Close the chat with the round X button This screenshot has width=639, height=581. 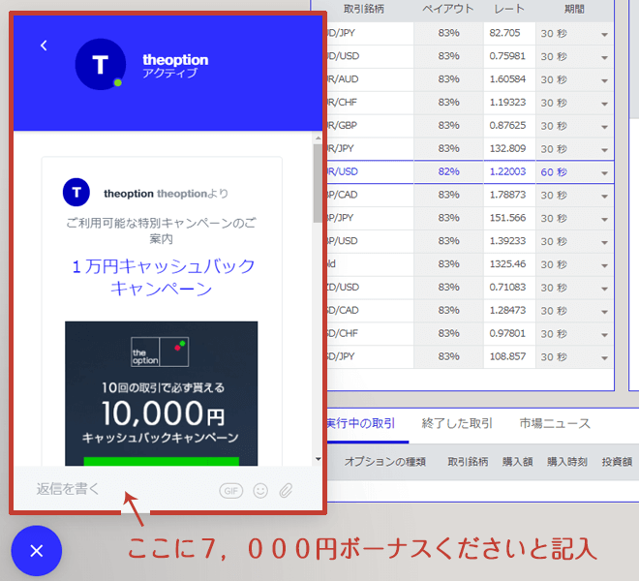[x=37, y=551]
